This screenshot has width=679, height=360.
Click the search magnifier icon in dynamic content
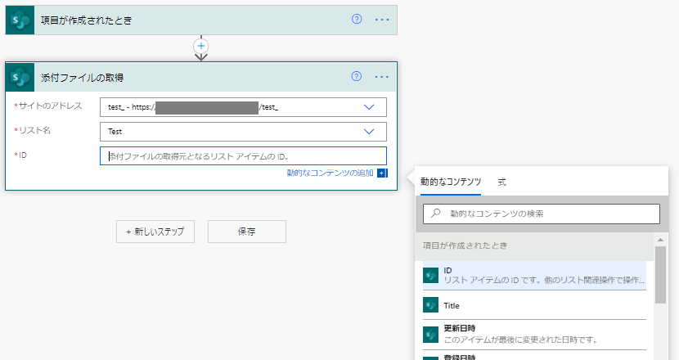436,214
